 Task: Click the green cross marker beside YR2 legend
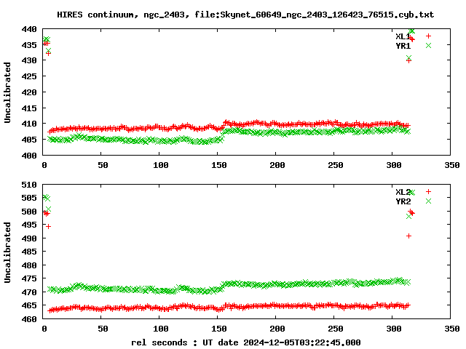(x=428, y=201)
